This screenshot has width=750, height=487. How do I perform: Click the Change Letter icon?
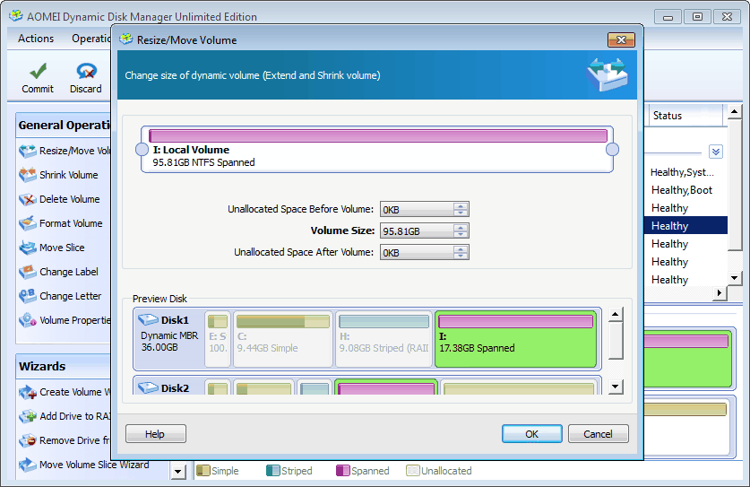pyautogui.click(x=27, y=296)
